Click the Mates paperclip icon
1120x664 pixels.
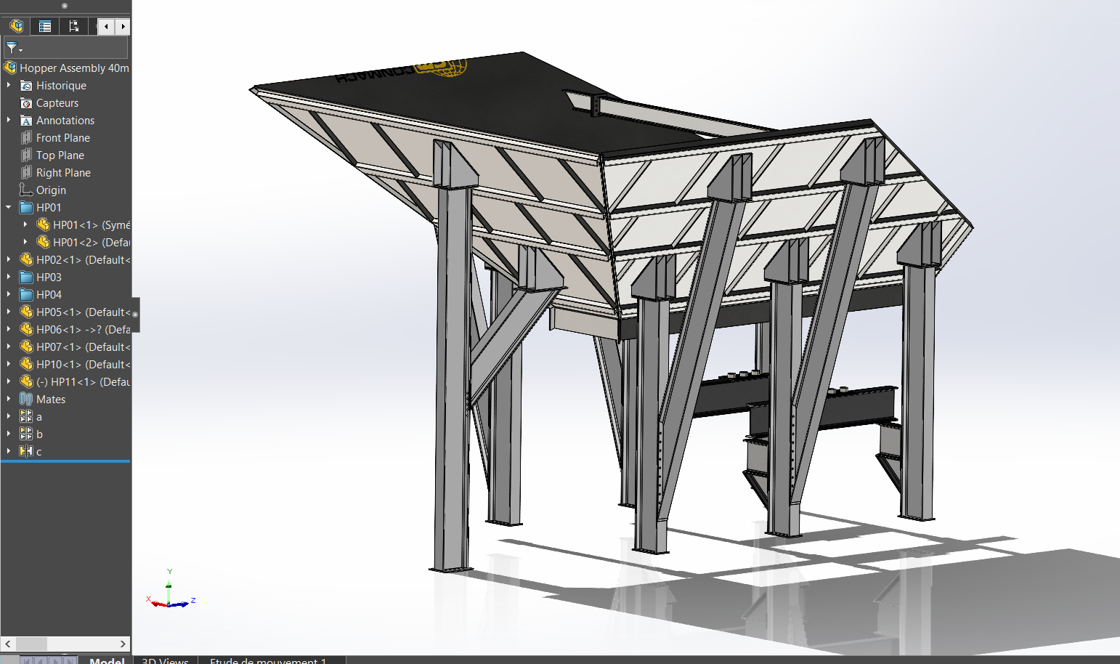(26, 399)
